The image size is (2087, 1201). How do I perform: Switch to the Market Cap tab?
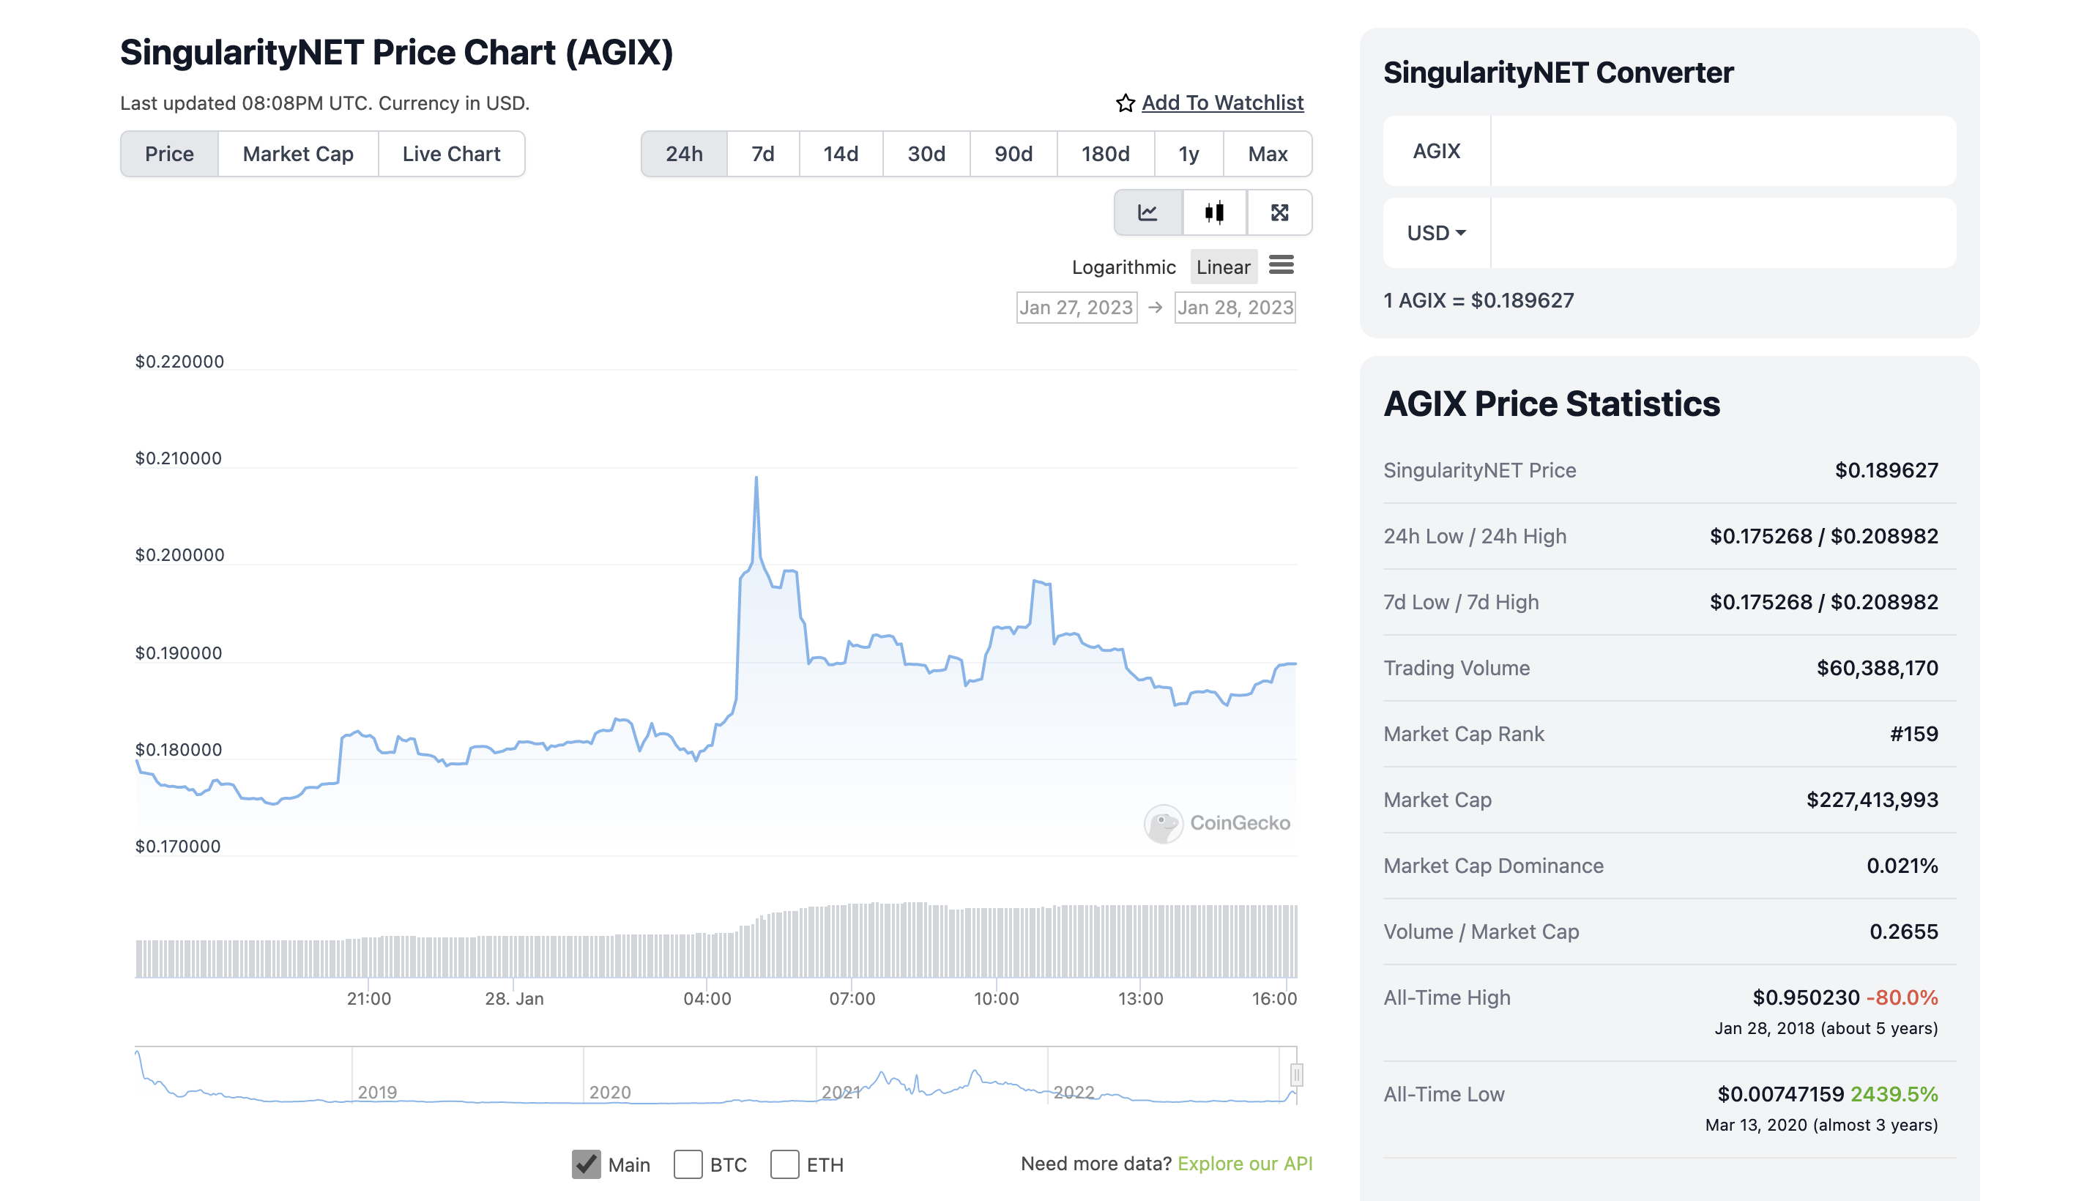coord(297,155)
